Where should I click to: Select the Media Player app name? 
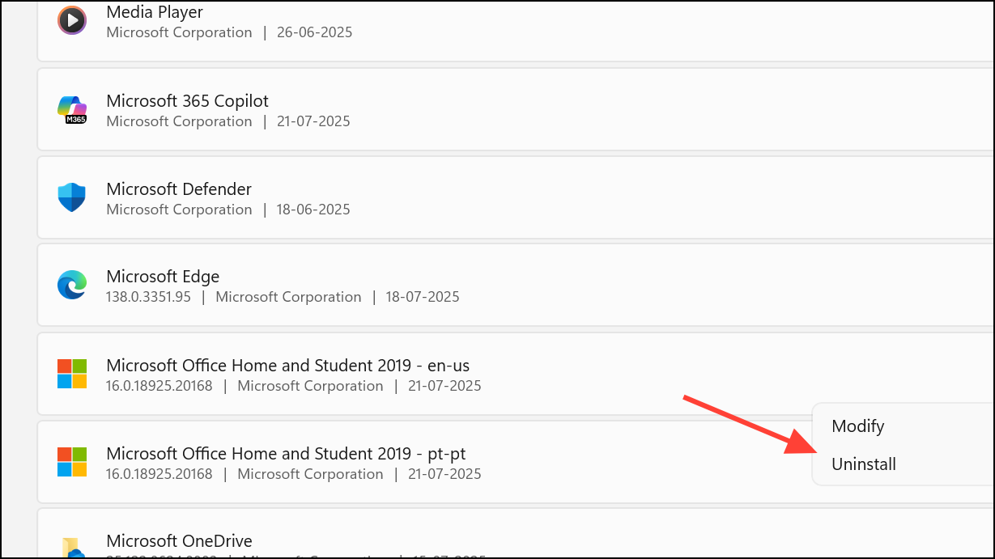coord(155,12)
